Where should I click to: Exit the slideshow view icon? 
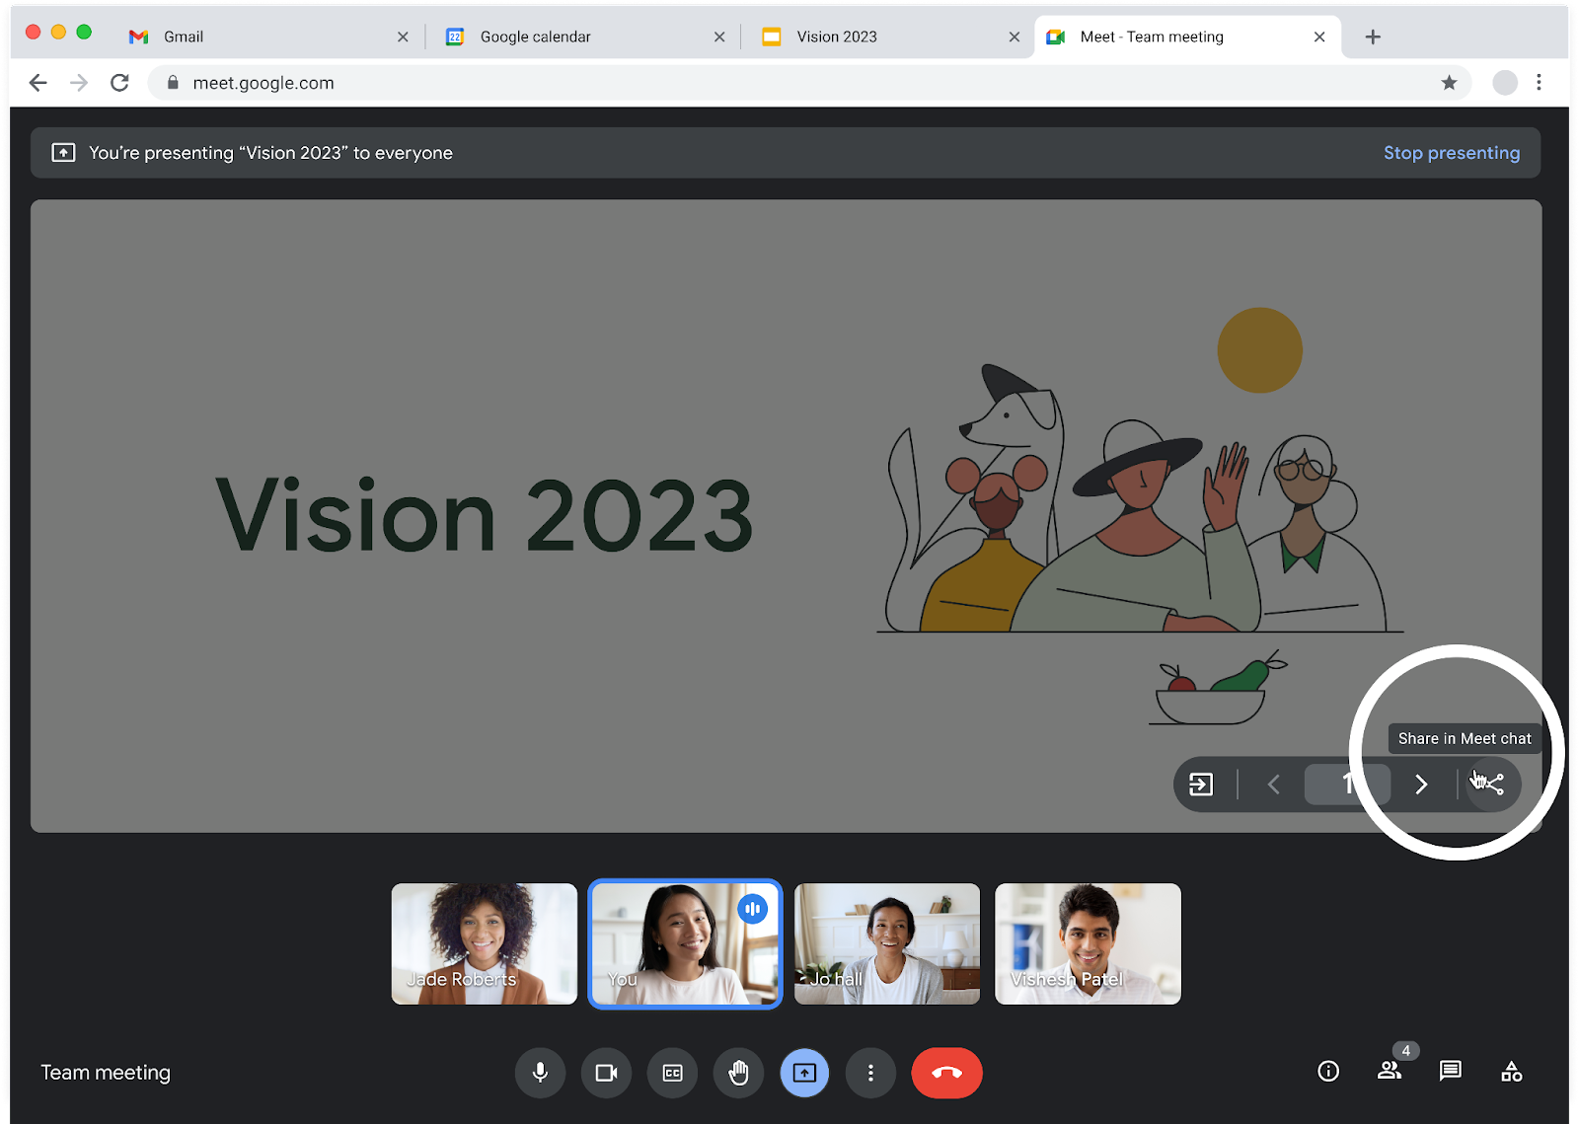[x=1201, y=785]
